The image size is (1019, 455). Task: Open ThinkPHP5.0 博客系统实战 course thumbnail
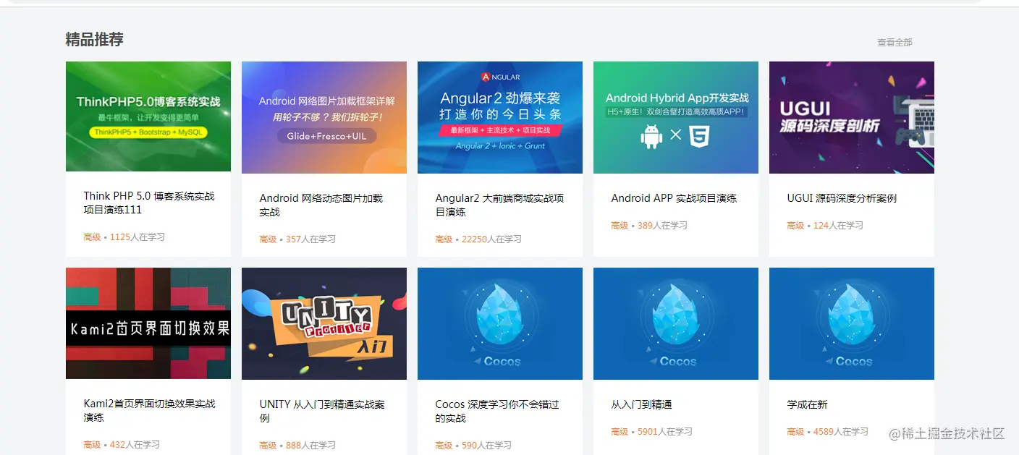(148, 116)
